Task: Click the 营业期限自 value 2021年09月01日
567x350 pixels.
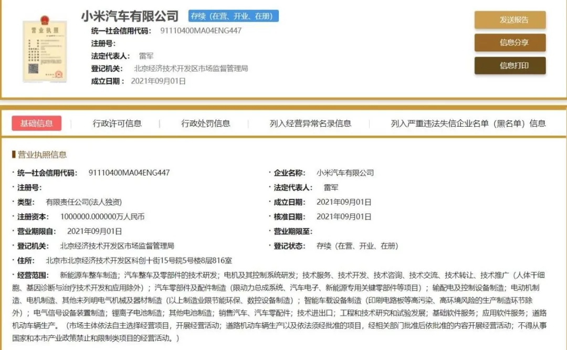Action: click(94, 231)
